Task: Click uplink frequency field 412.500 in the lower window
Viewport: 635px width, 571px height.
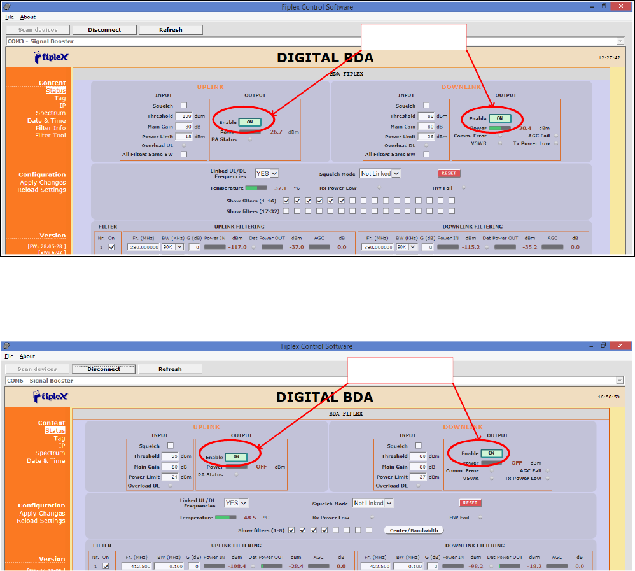Action: point(137,566)
